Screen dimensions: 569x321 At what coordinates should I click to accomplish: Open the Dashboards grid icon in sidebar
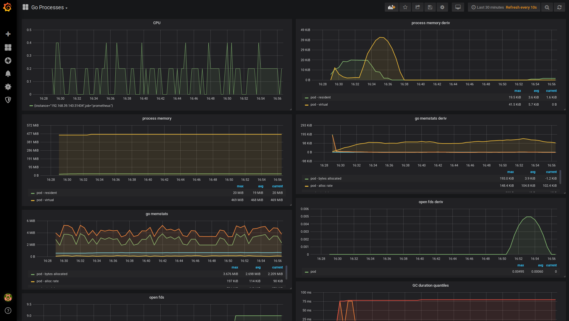pos(8,47)
